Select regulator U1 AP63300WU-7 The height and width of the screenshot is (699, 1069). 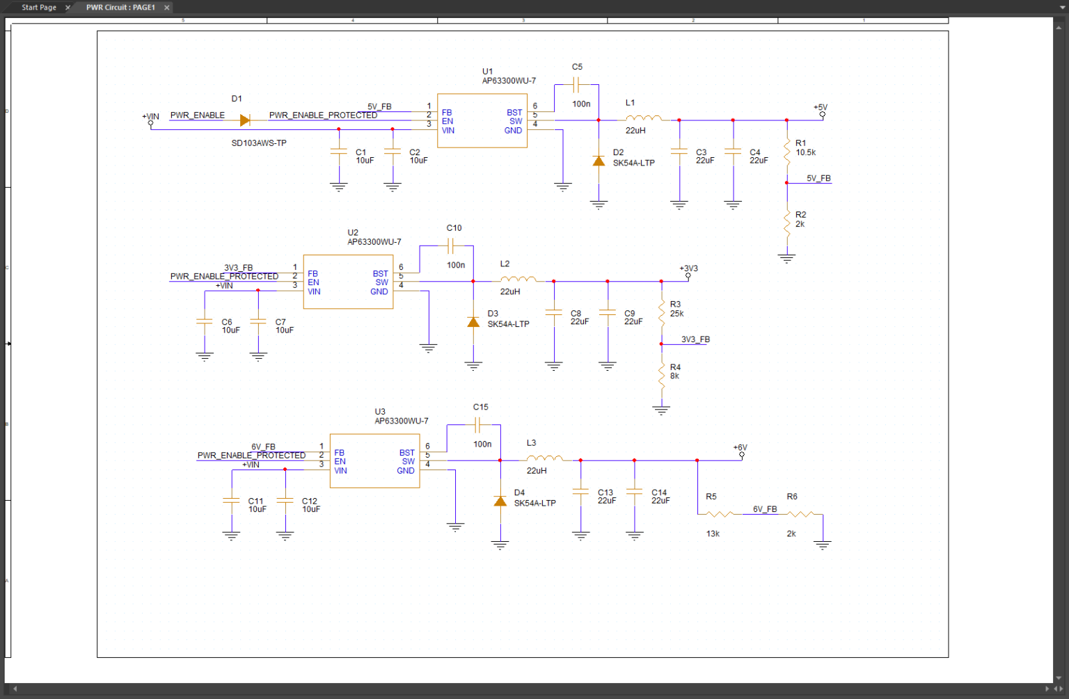pyautogui.click(x=482, y=121)
